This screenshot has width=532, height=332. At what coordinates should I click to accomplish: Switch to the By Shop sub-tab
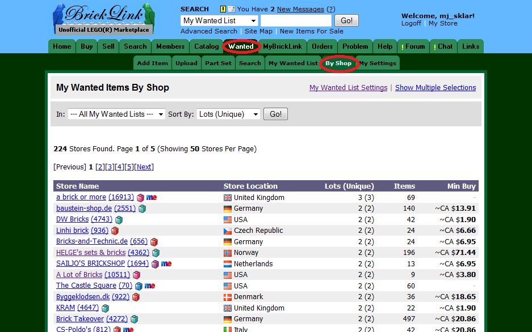pyautogui.click(x=338, y=63)
